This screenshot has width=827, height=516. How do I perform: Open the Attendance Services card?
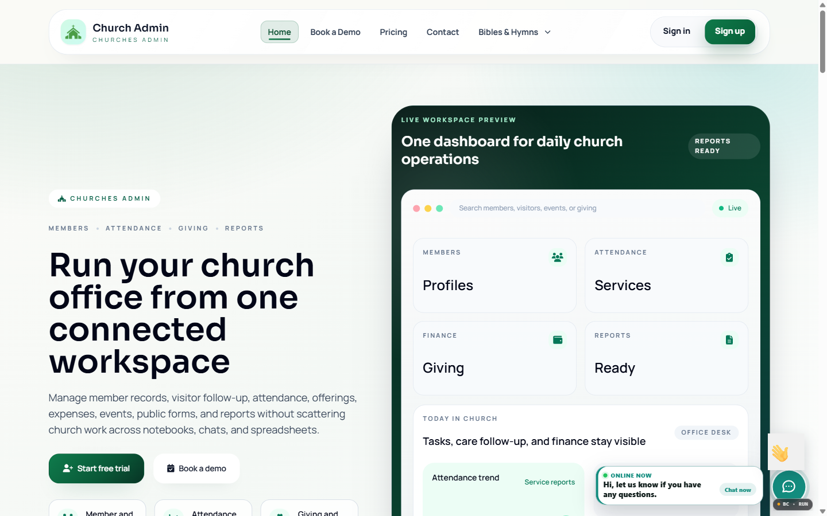pyautogui.click(x=666, y=275)
